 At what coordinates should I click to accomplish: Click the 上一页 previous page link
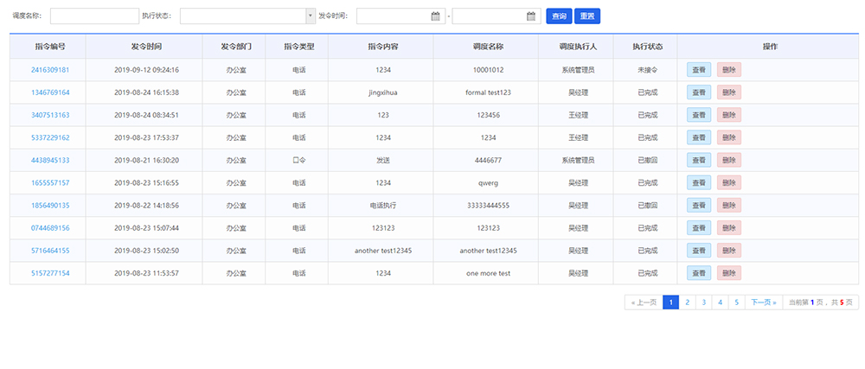[644, 302]
